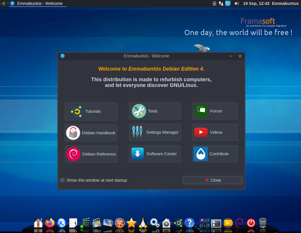The width and height of the screenshot is (301, 233).
Task: Click the Emmabuntüs logo icon in dock
Action: [x=178, y=223]
